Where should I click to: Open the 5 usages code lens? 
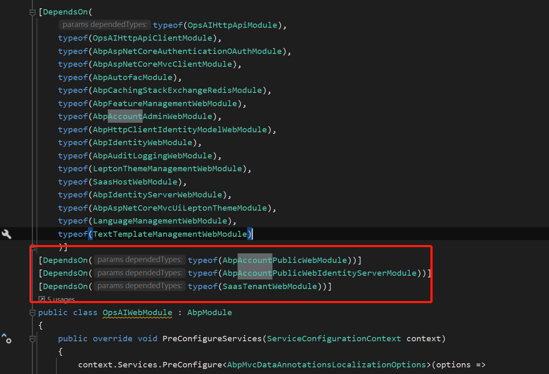[x=57, y=299]
